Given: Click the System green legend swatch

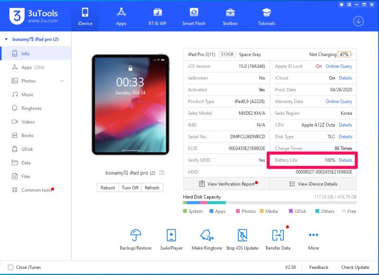Looking at the screenshot, I should (185, 211).
